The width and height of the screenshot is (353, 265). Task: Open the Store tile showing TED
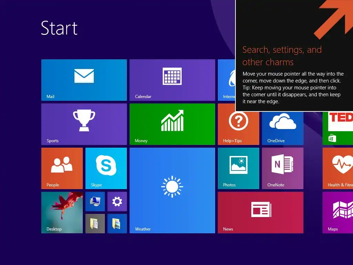point(338,128)
